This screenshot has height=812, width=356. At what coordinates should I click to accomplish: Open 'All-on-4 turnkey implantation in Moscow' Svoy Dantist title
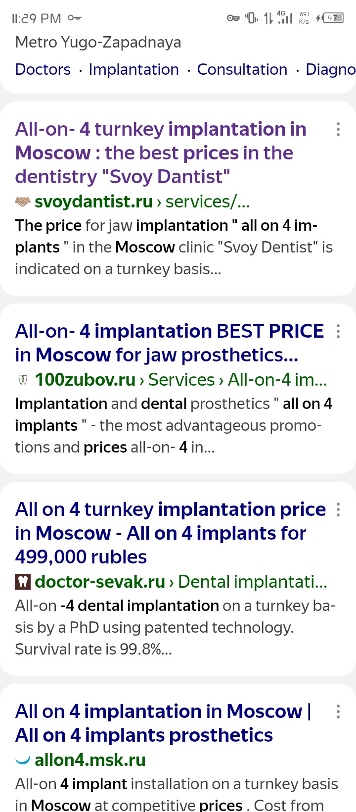point(161,153)
